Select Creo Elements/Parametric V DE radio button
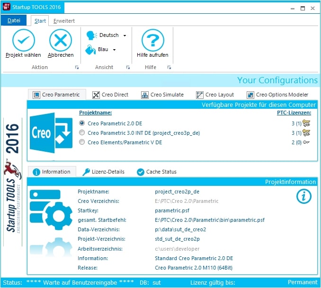321x288 pixels. 82,142
